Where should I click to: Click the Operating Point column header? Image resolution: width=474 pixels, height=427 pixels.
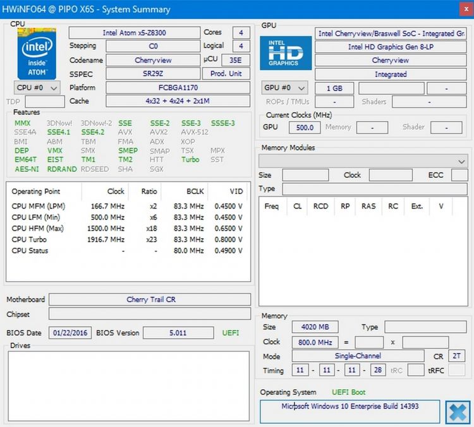pos(37,191)
